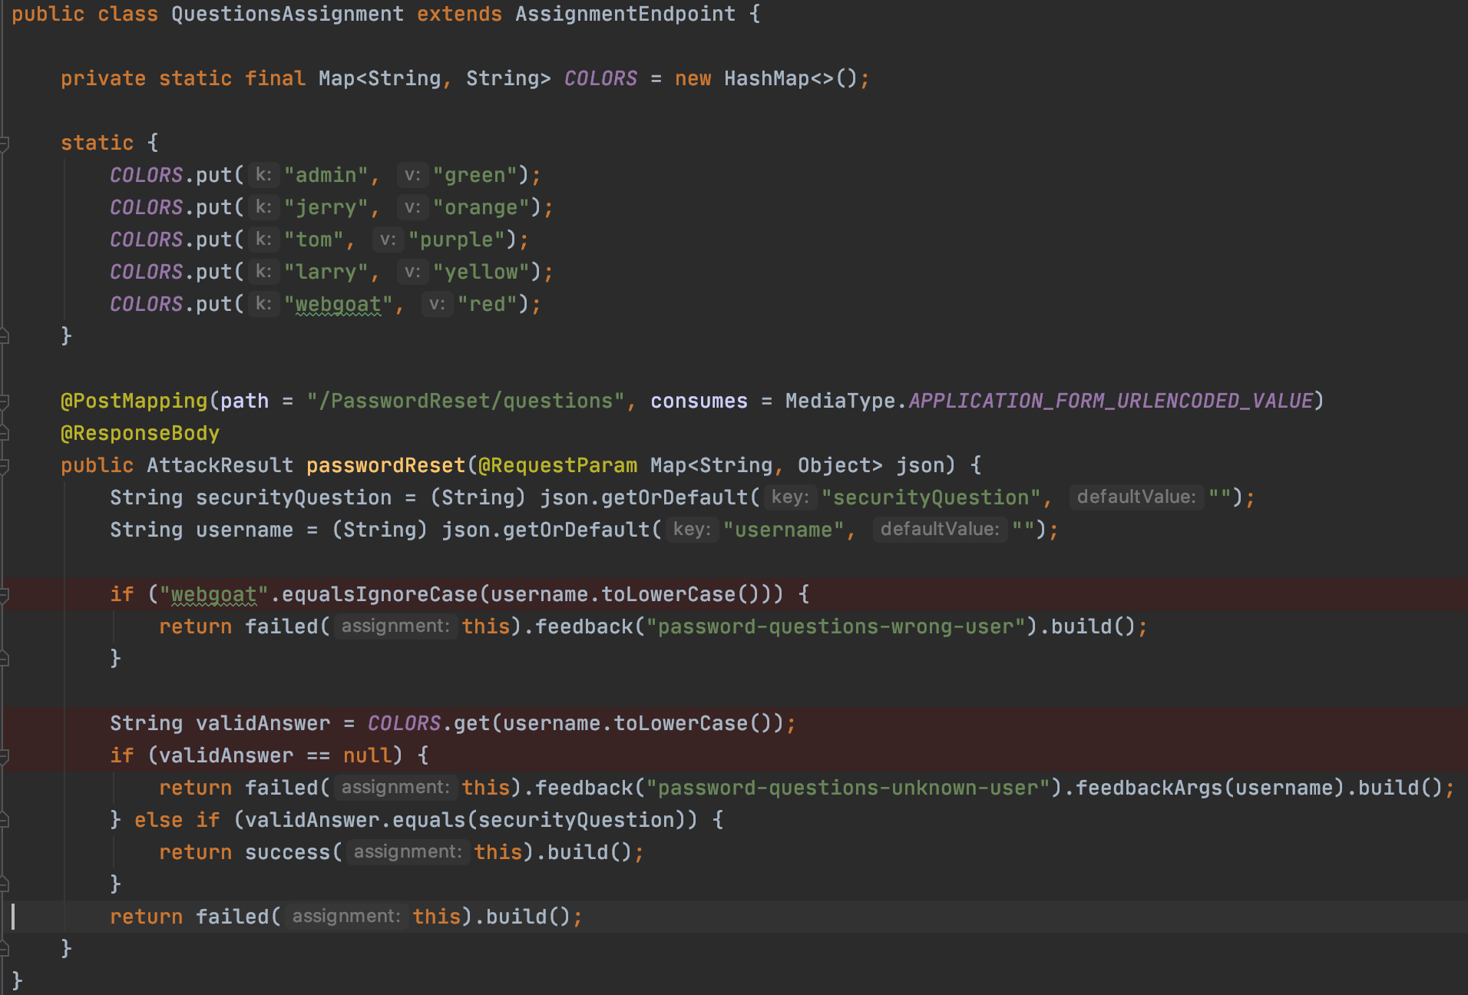Click the v: hint before "purple"
1468x995 pixels.
[x=388, y=240]
